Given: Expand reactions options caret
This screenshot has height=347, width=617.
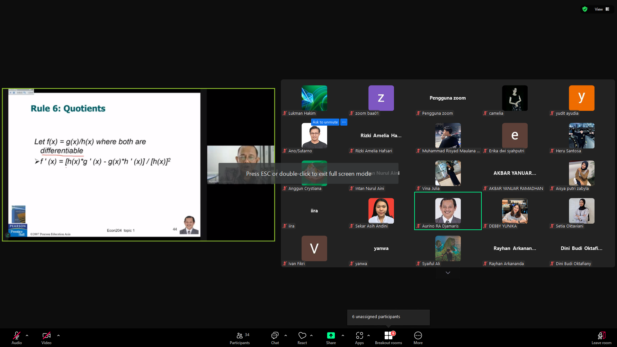Looking at the screenshot, I should [x=311, y=335].
